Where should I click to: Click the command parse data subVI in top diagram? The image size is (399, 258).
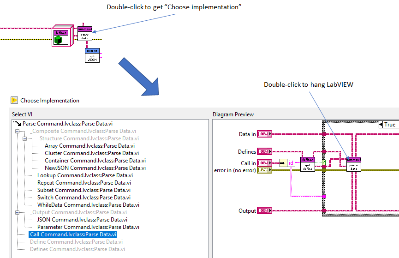pyautogui.click(x=85, y=34)
